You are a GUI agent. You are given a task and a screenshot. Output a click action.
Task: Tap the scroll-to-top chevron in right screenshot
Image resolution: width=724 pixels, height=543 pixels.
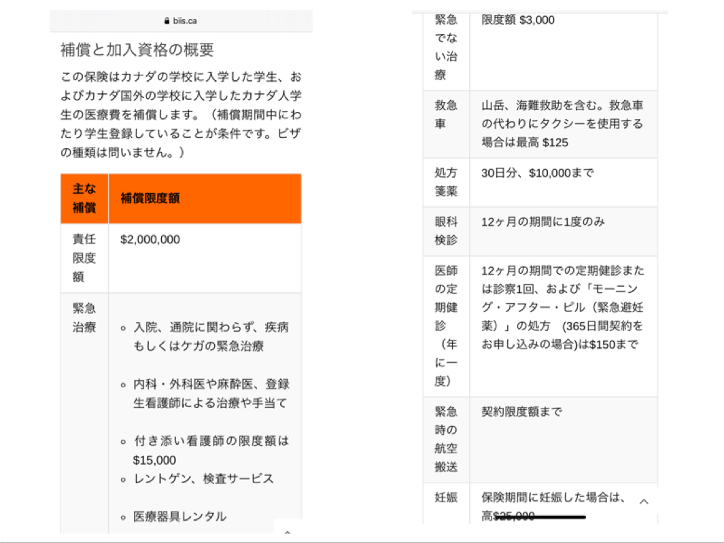pyautogui.click(x=644, y=502)
